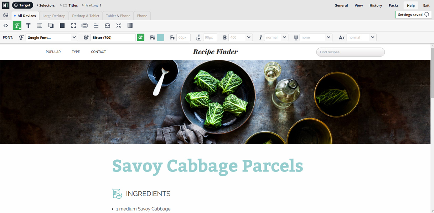This screenshot has width=434, height=213.
Task: Open the Text options T icon
Action: [x=28, y=26]
